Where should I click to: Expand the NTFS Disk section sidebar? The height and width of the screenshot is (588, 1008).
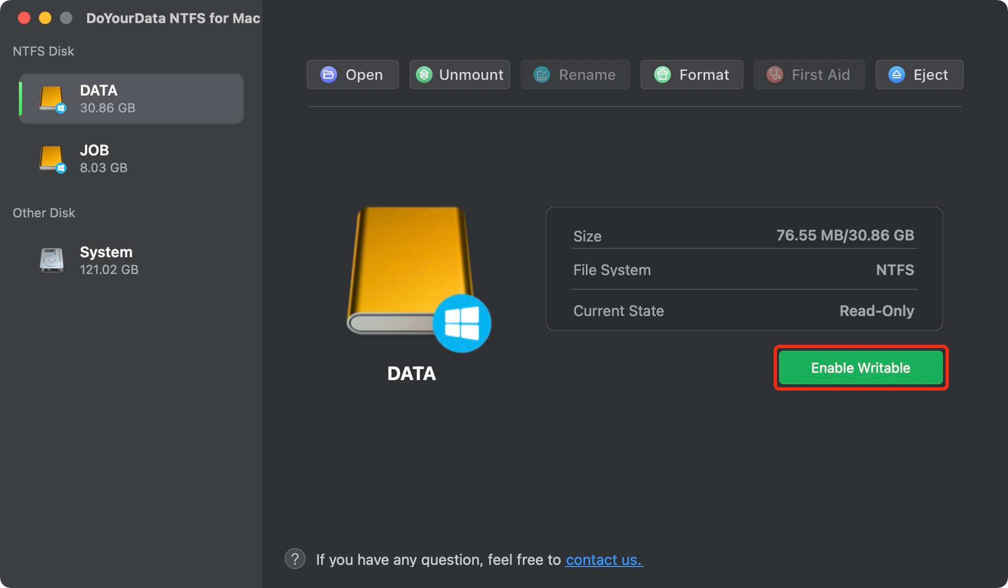pos(44,50)
